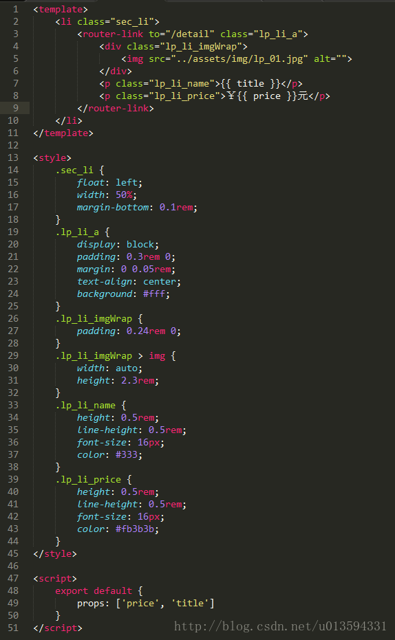Click the alt attribute on the img tag
395x640 pixels.
point(330,59)
